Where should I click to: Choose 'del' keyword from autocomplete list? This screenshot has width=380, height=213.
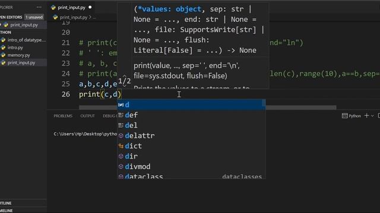[x=191, y=125]
